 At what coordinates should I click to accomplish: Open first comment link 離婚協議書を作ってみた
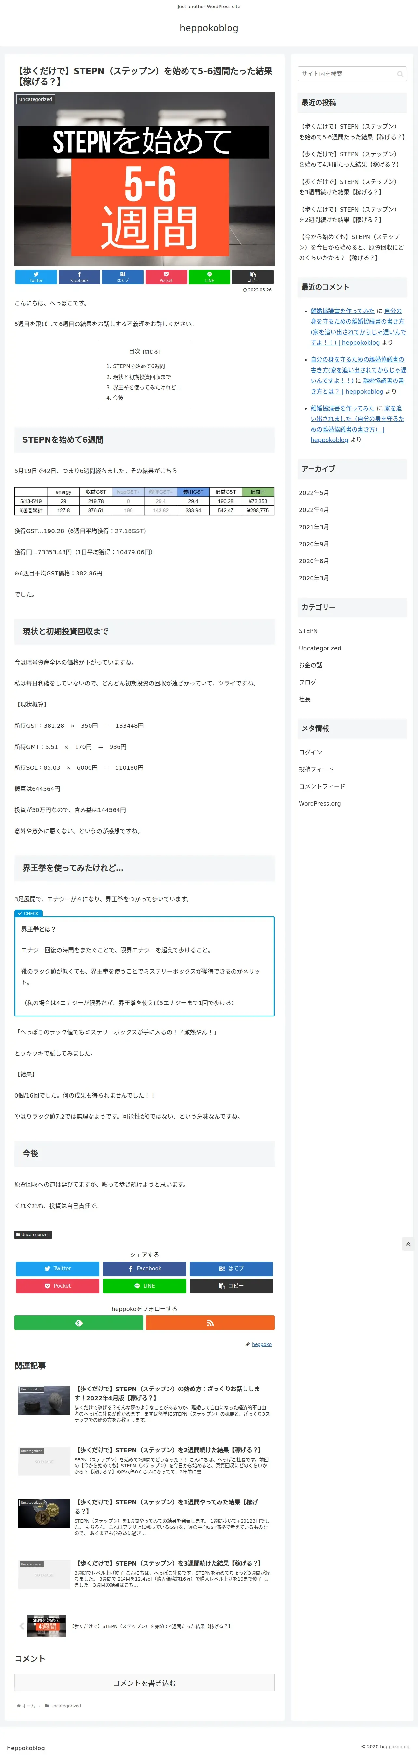click(342, 311)
